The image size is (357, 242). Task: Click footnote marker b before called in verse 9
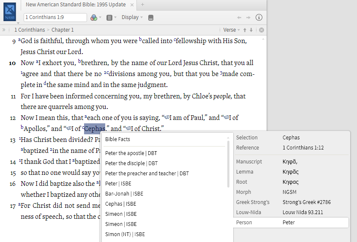(141, 39)
